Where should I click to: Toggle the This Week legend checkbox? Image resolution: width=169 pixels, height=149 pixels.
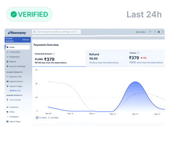pyautogui.click(x=37, y=118)
